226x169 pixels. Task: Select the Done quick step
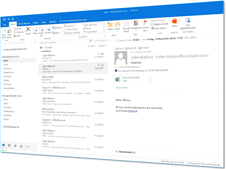pos(87,28)
